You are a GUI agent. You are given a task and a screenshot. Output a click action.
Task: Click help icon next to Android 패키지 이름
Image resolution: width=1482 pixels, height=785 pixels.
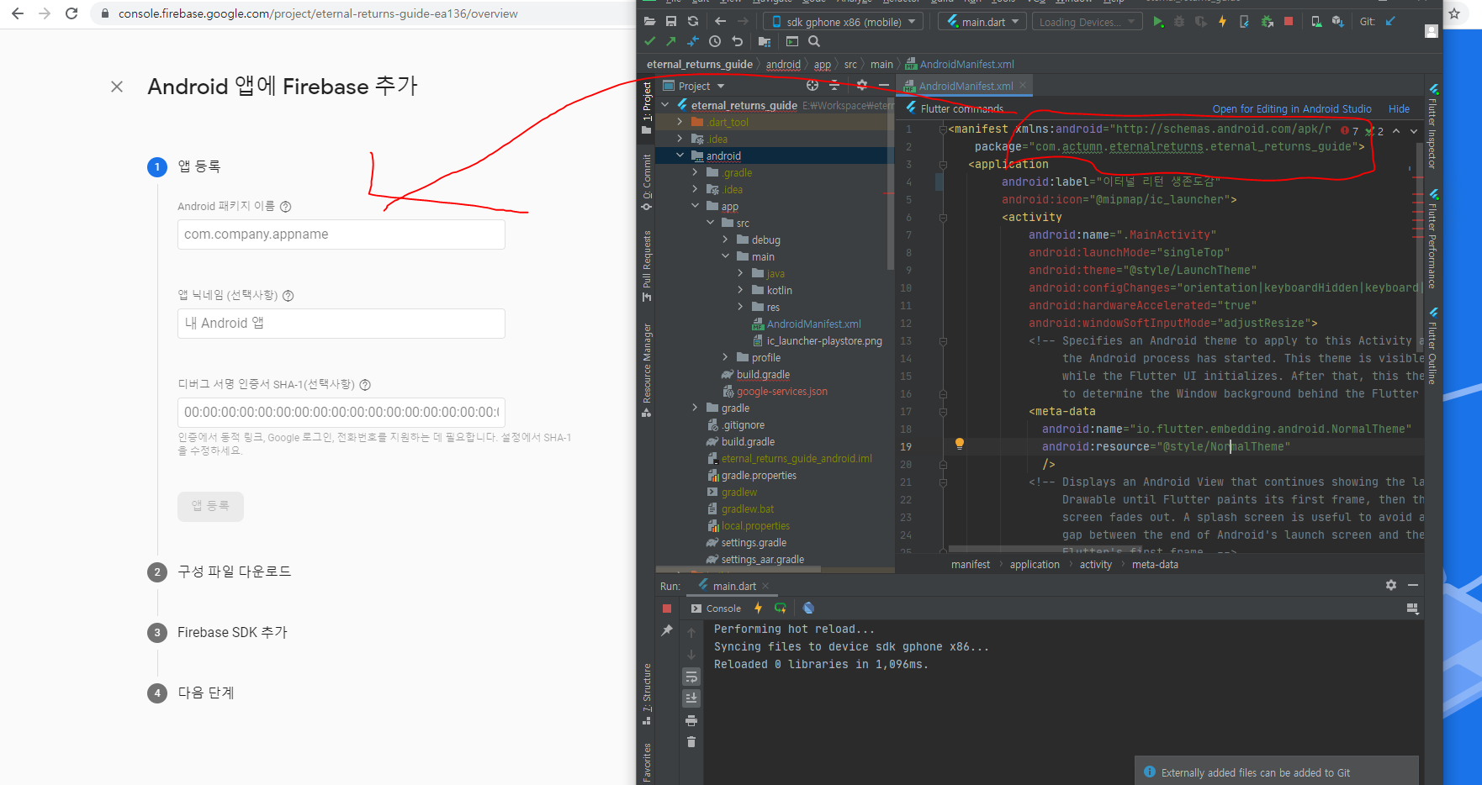pos(285,207)
